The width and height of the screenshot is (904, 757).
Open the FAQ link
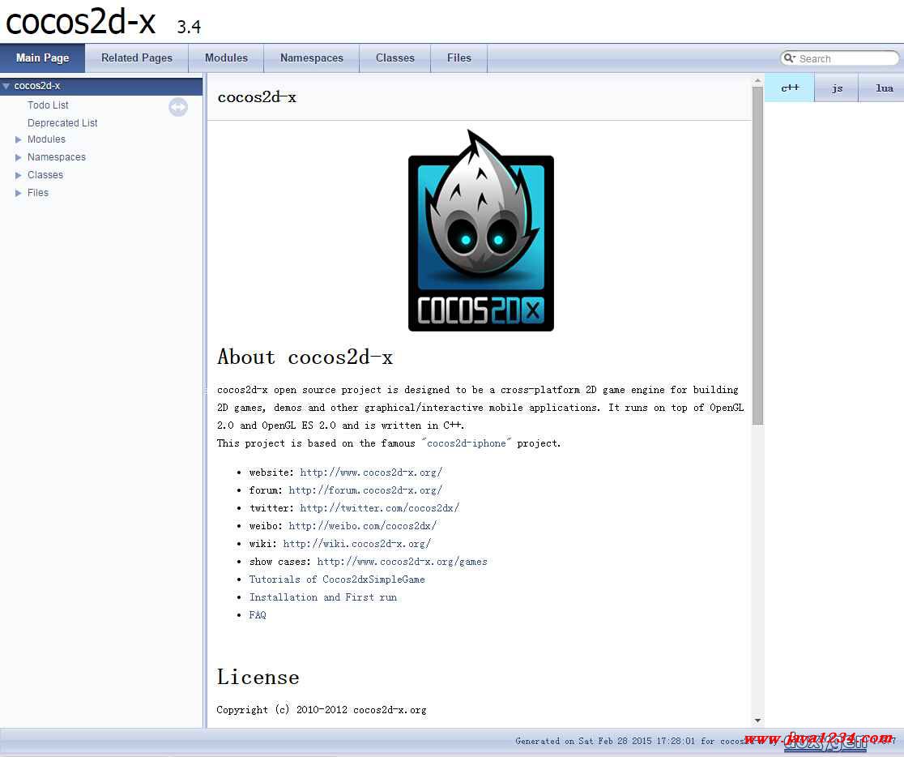258,615
